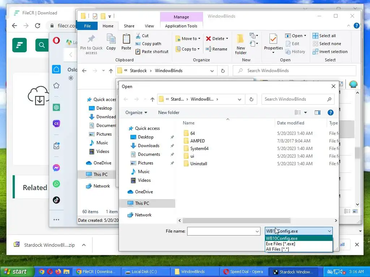Open Messenger in Opera sidebar
The height and width of the screenshot is (277, 370).
pos(56,168)
